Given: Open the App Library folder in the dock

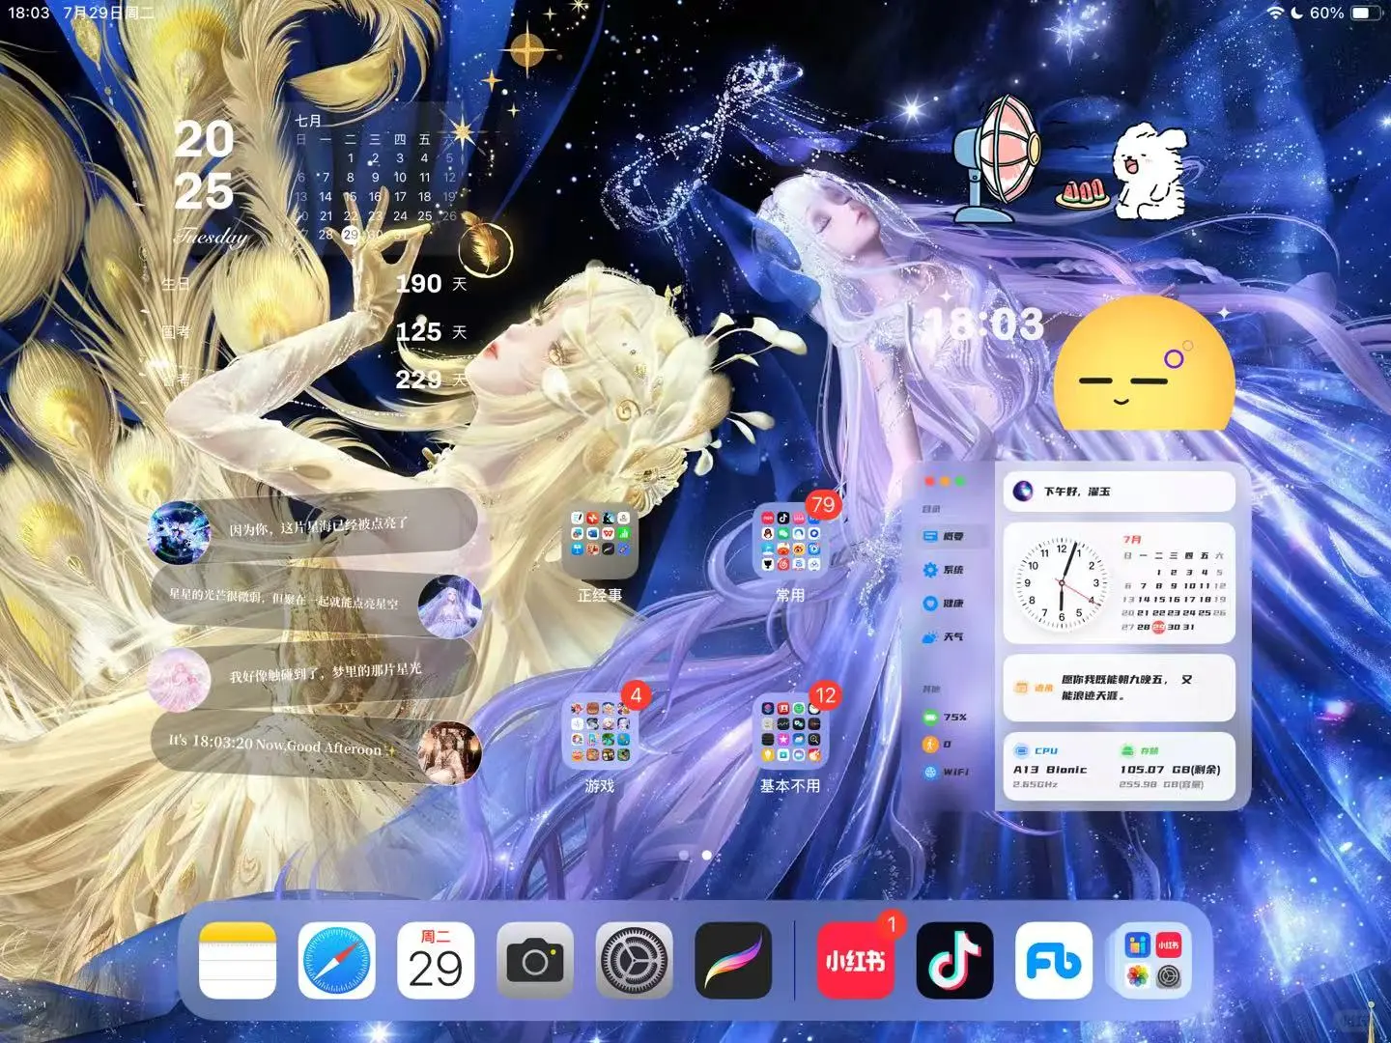Looking at the screenshot, I should point(1153,960).
